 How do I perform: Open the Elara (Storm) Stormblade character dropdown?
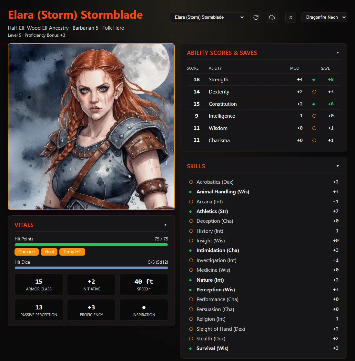(208, 17)
